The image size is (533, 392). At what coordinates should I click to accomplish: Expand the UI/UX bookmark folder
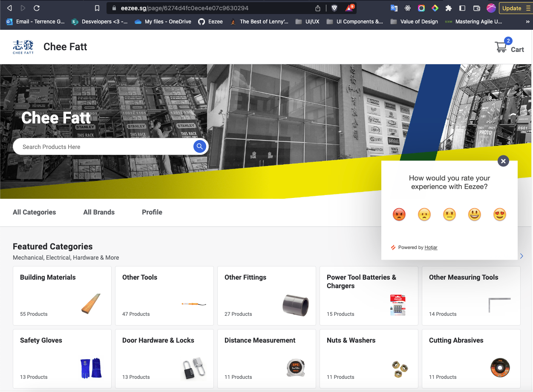pyautogui.click(x=307, y=21)
